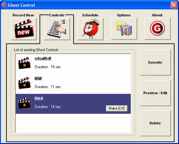The image size is (179, 144).
Task: Switch to Options tab label
Action: [124, 15]
